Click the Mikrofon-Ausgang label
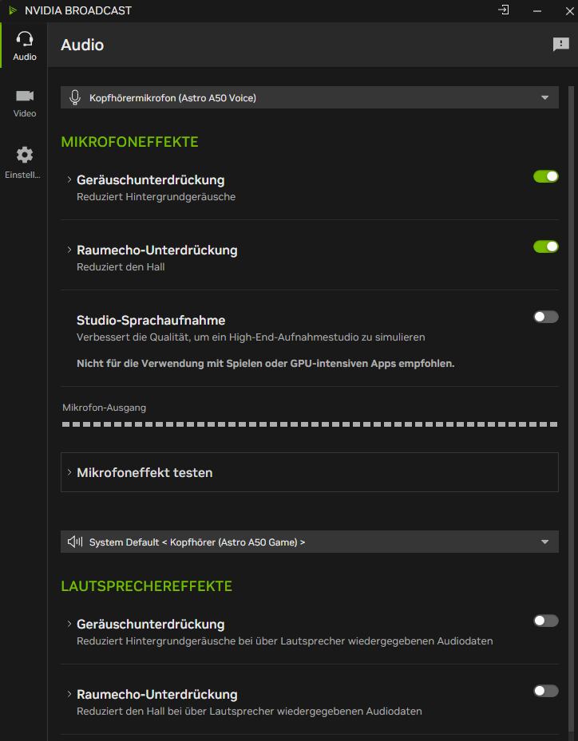 (x=104, y=408)
